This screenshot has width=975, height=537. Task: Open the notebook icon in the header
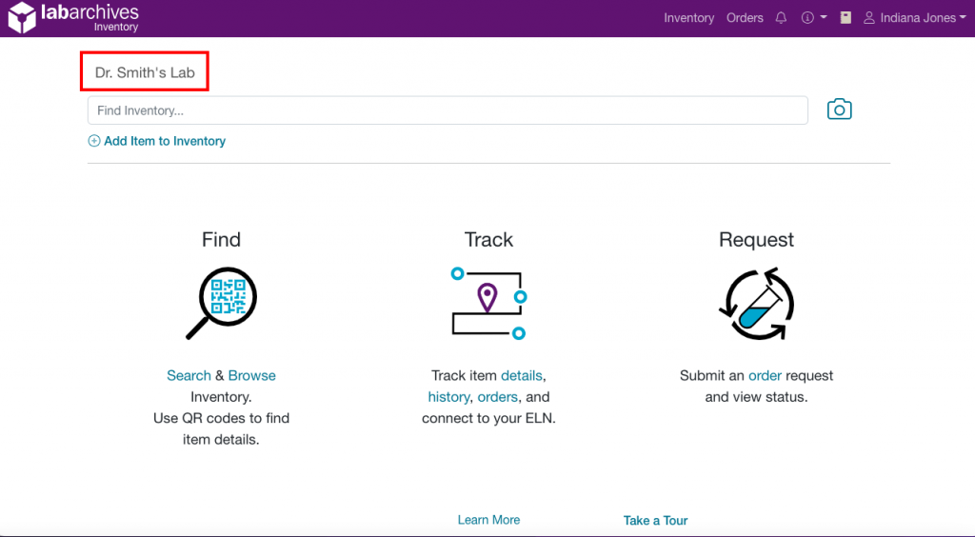point(846,18)
